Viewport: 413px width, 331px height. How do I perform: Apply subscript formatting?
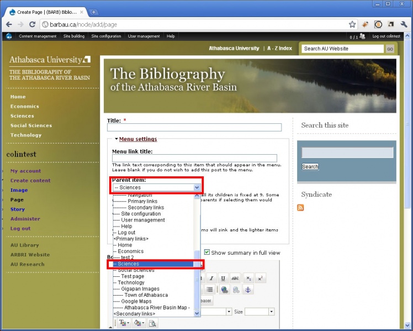click(x=248, y=279)
